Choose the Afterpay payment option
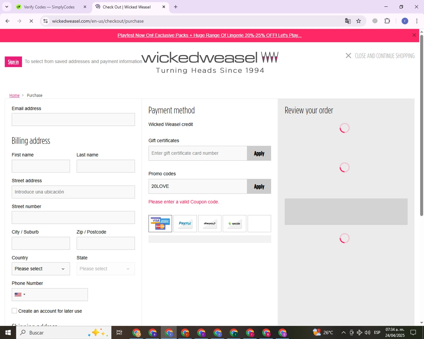This screenshot has width=424, height=339. [x=210, y=223]
